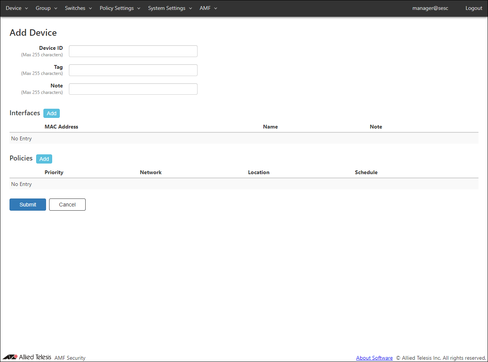Open the Policy Settings menu
The width and height of the screenshot is (488, 362).
[x=120, y=8]
